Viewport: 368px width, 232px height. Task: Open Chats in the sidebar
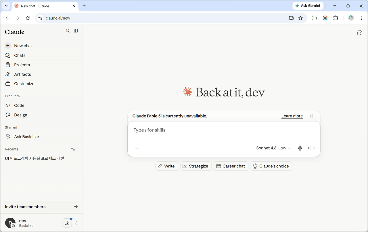[x=41, y=55]
